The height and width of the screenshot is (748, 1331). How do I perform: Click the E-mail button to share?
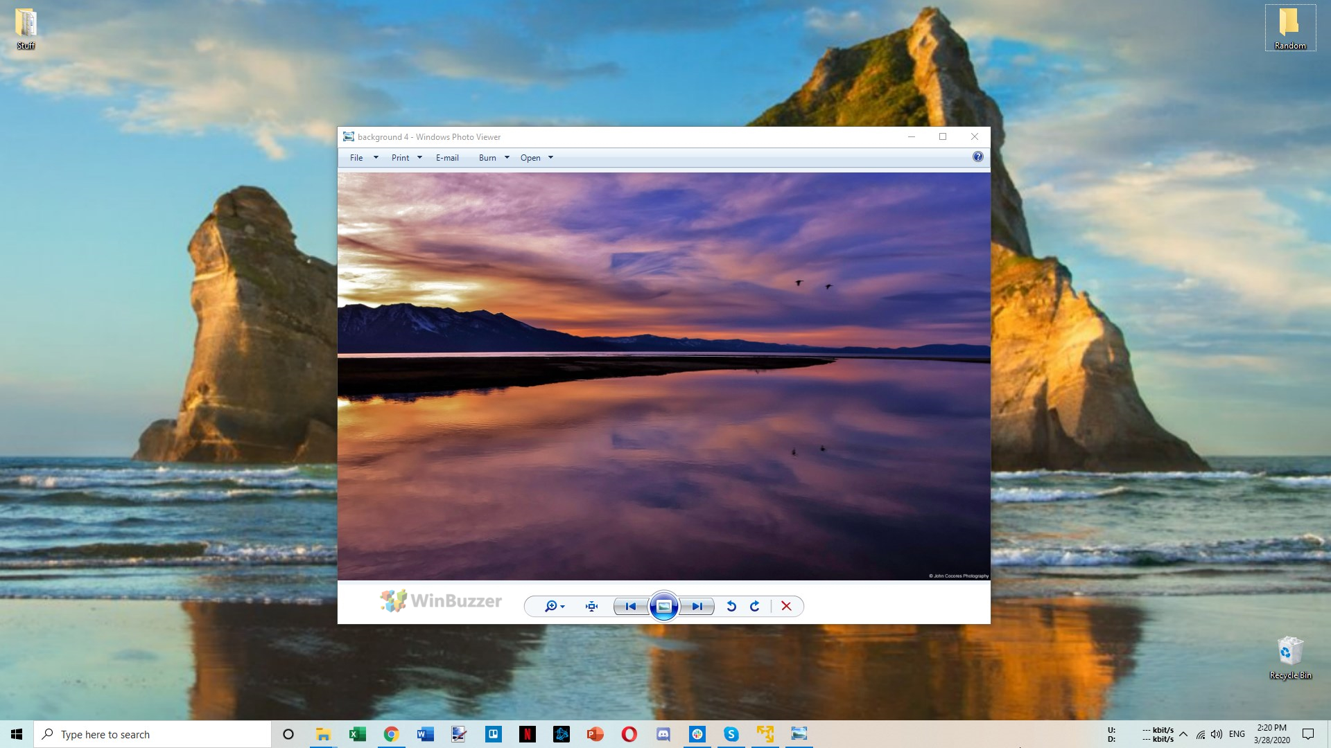coord(448,157)
